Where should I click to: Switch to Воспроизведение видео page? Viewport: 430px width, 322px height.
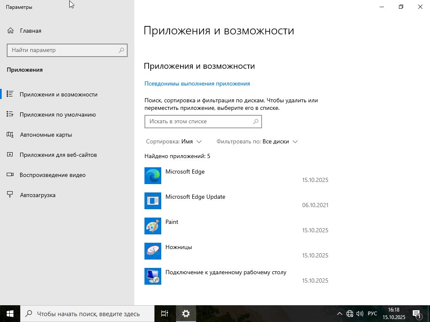52,175
